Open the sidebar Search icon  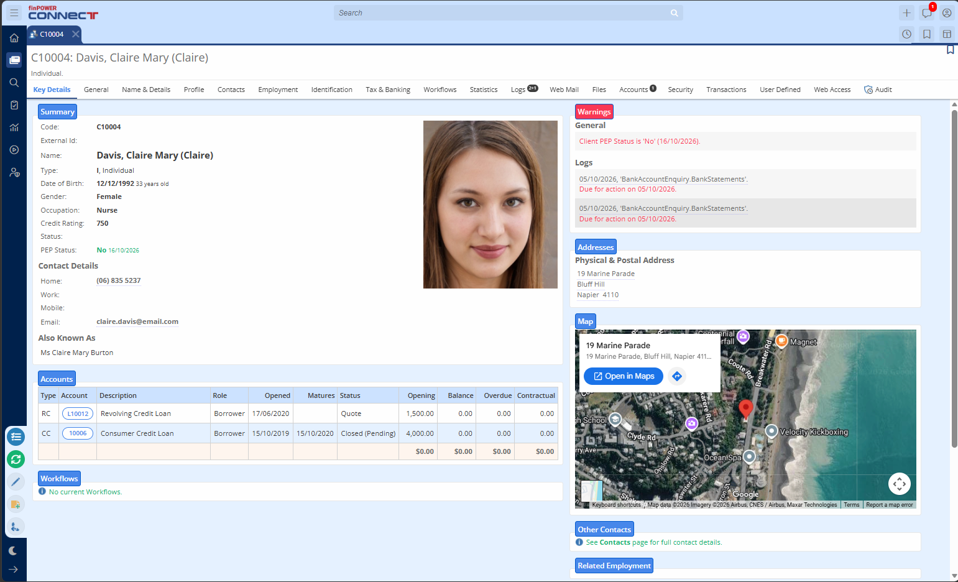(14, 83)
